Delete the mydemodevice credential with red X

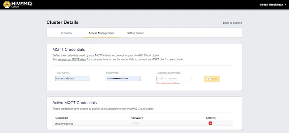(210, 123)
